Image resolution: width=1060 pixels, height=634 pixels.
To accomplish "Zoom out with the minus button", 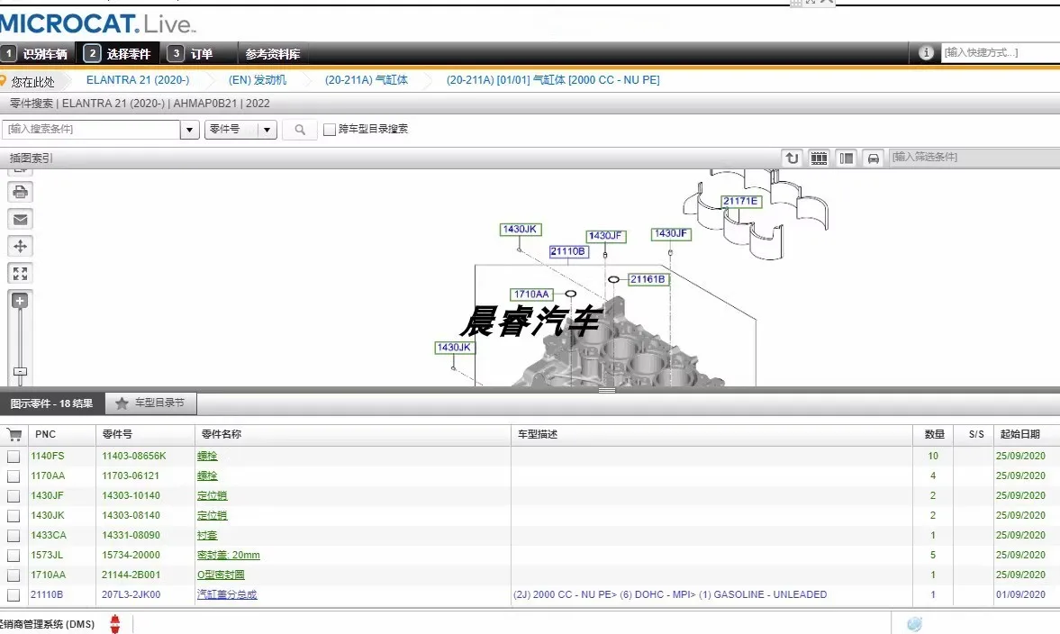I will pyautogui.click(x=20, y=372).
